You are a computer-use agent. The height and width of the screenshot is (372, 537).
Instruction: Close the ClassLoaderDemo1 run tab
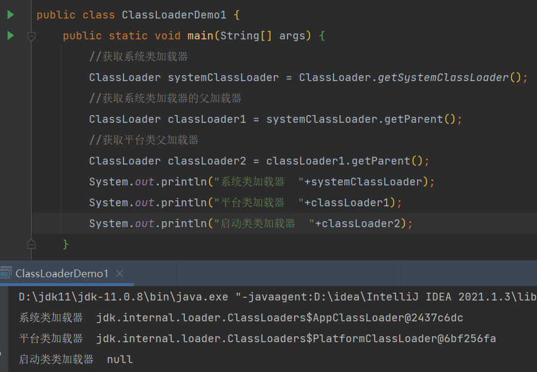pos(119,274)
